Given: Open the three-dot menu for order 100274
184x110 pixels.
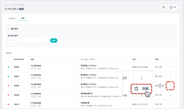Looking at the screenshot, I should pyautogui.click(x=170, y=105).
